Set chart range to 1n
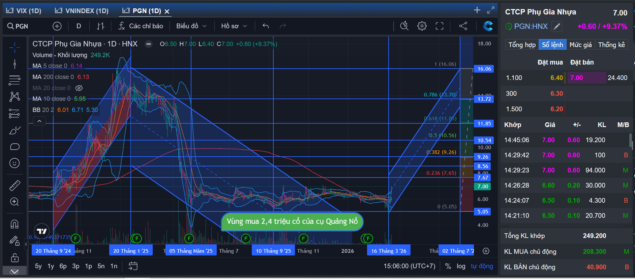 click(114, 266)
